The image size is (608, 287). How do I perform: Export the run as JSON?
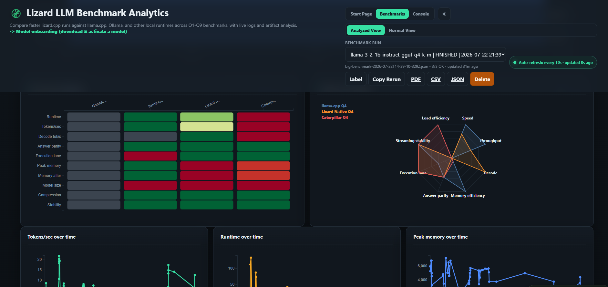pos(457,79)
